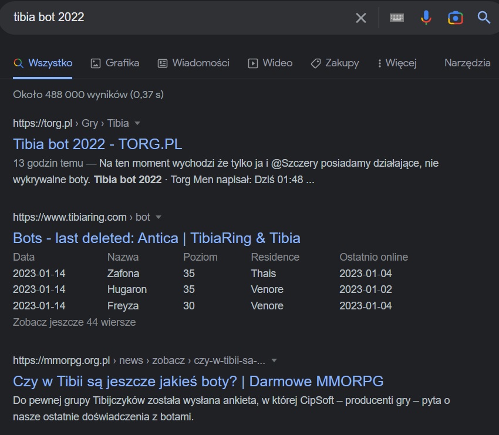This screenshot has height=435, width=499.
Task: Select the Wszystko results tab
Action: pos(43,63)
